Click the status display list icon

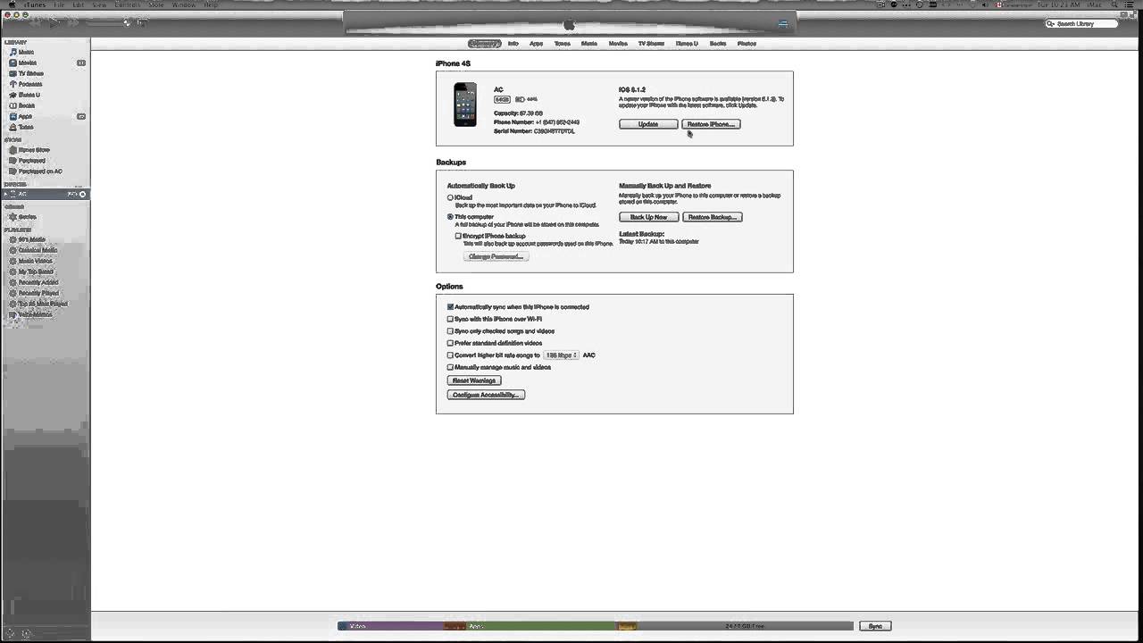[782, 24]
